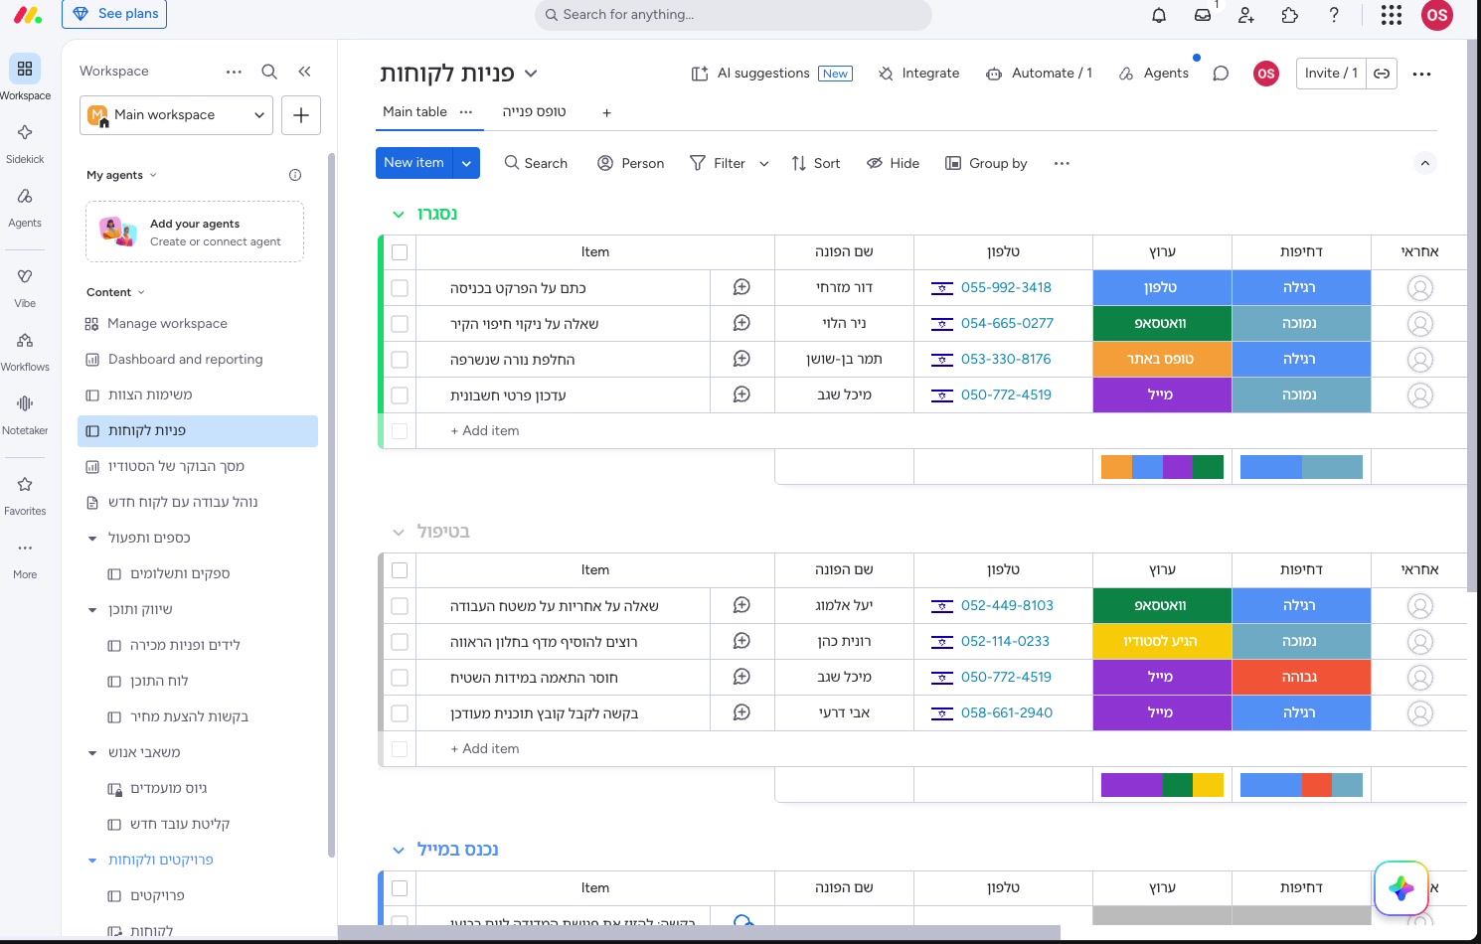Check the row with phone 055-992-3418
This screenshot has height=944, width=1481.
click(x=400, y=288)
